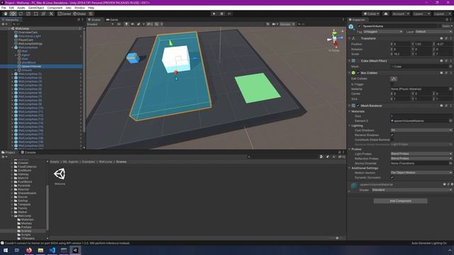Viewport: 454px width, 255px height.
Task: Open the Component menu
Action: 55,8
